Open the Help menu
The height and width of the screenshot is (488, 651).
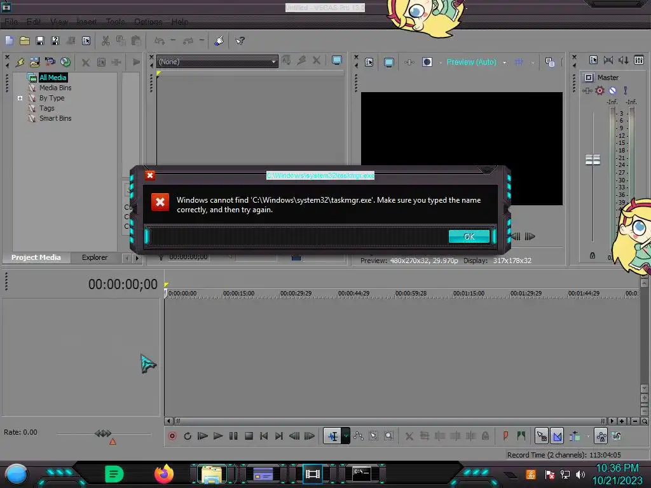tap(179, 22)
